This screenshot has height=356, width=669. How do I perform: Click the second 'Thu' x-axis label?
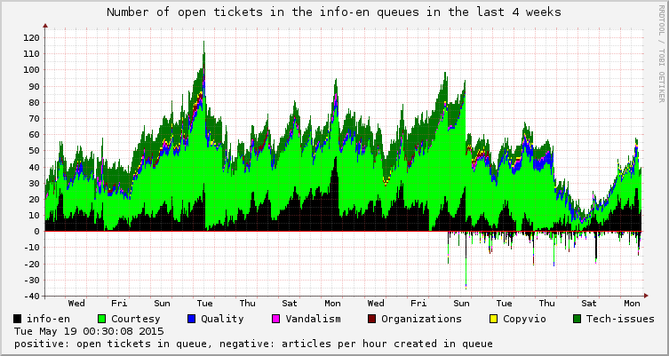[x=546, y=304]
